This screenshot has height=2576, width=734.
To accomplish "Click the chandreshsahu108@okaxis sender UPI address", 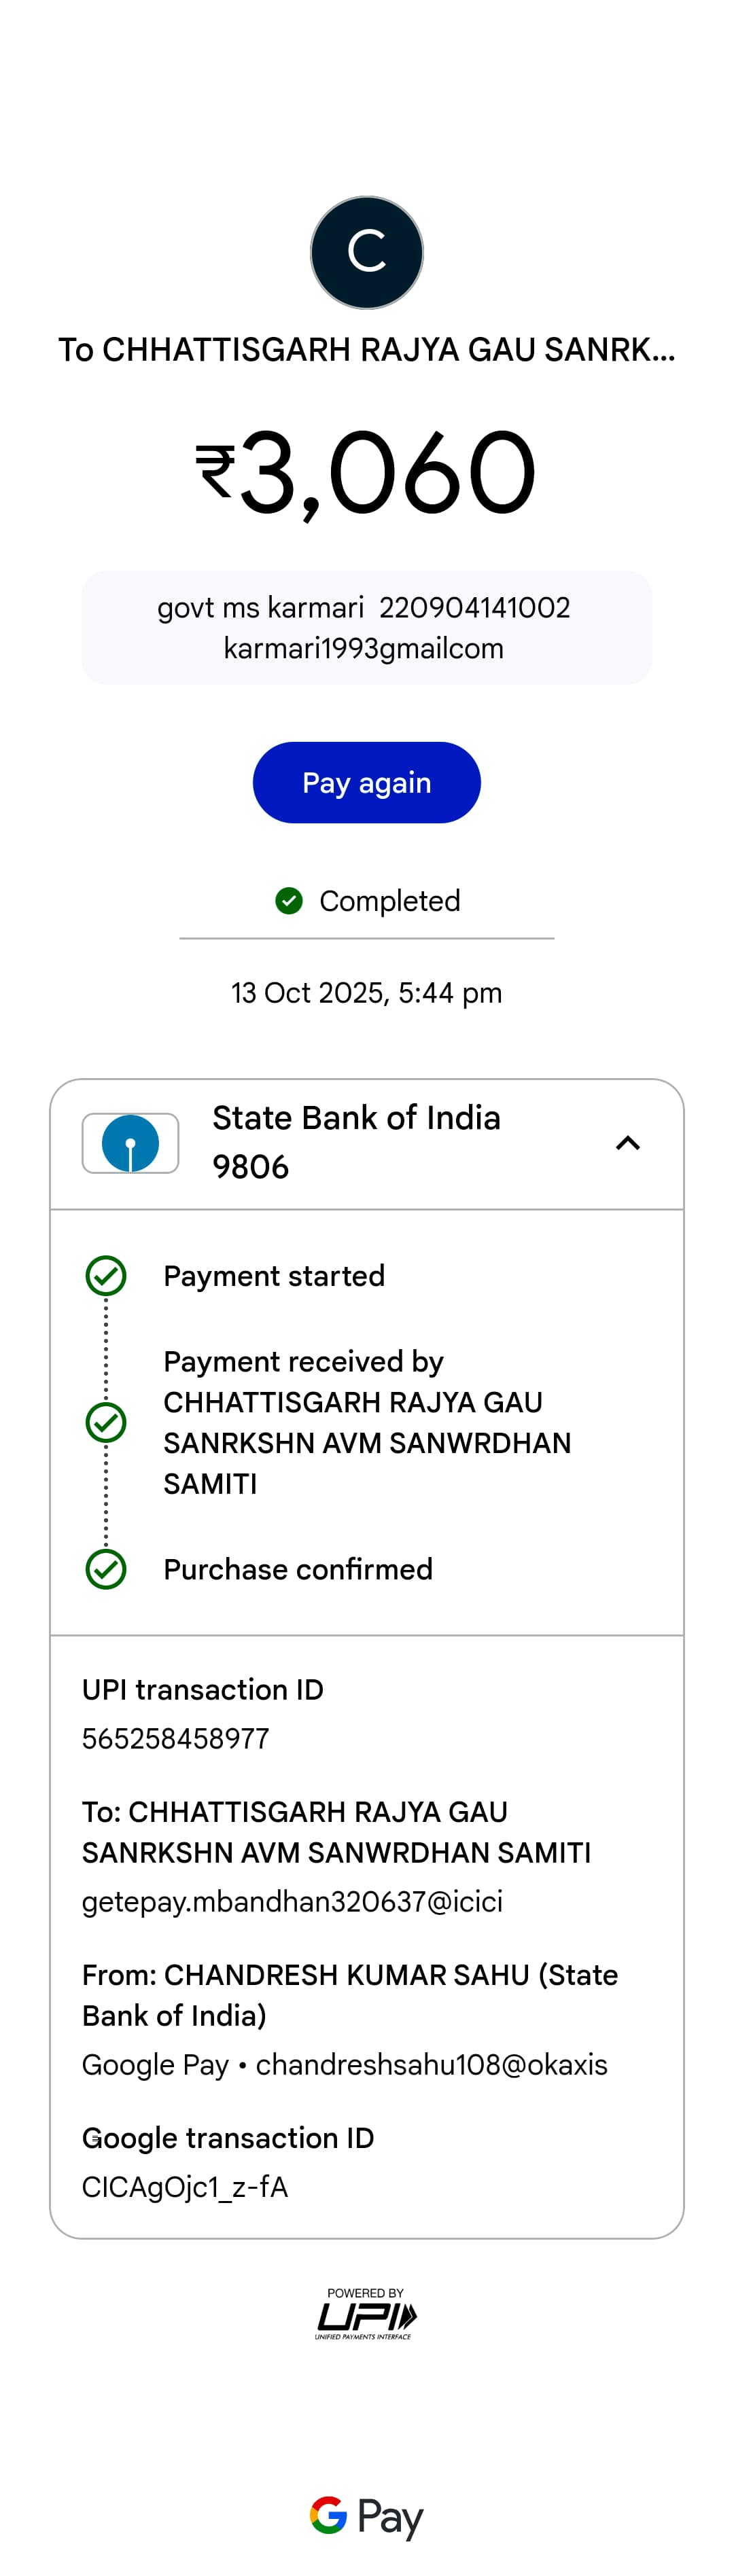I will [431, 2064].
